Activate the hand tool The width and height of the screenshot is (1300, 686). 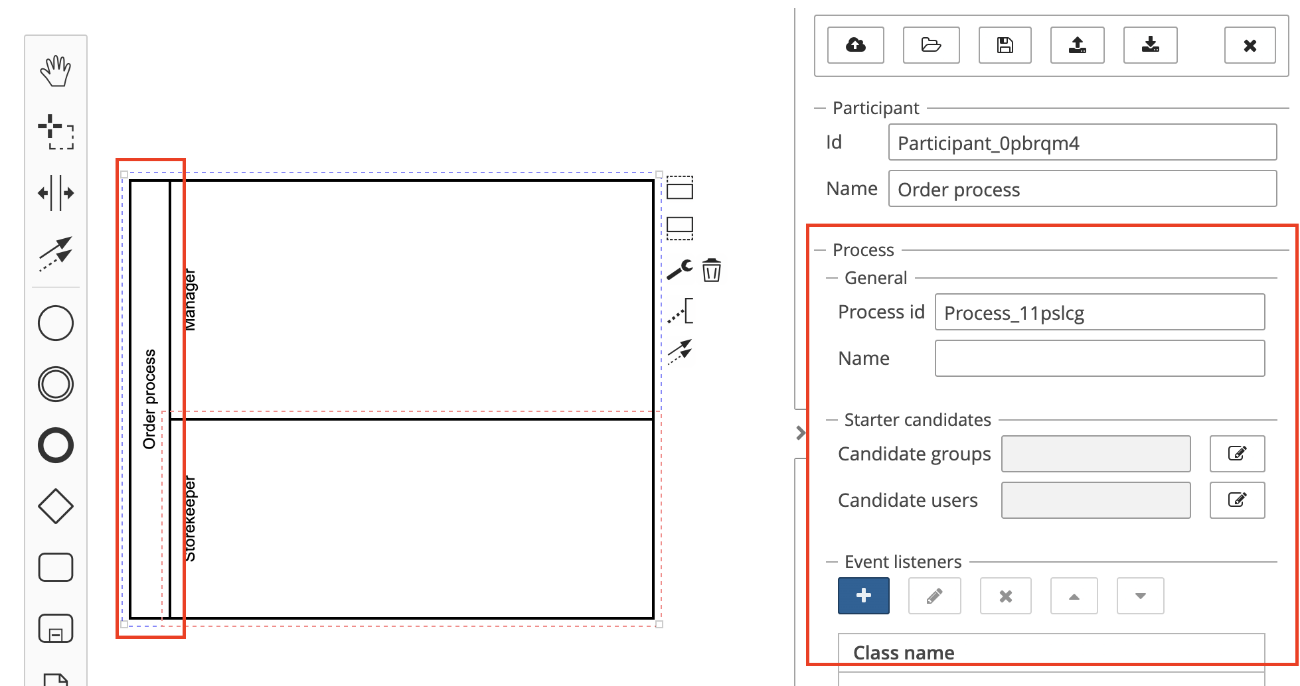tap(56, 71)
